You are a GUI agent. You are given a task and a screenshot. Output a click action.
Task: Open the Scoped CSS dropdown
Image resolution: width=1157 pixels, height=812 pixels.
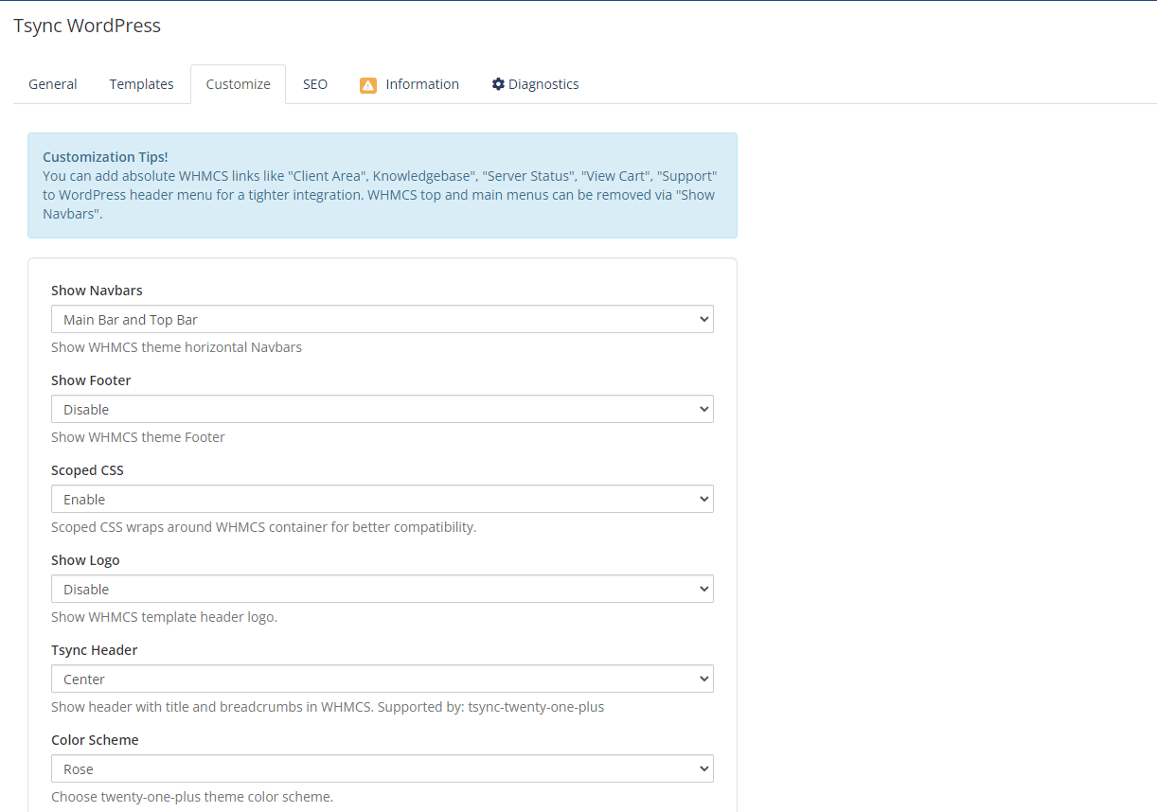(383, 499)
